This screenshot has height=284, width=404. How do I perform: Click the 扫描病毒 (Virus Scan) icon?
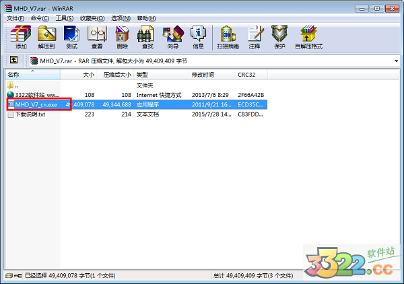228,33
